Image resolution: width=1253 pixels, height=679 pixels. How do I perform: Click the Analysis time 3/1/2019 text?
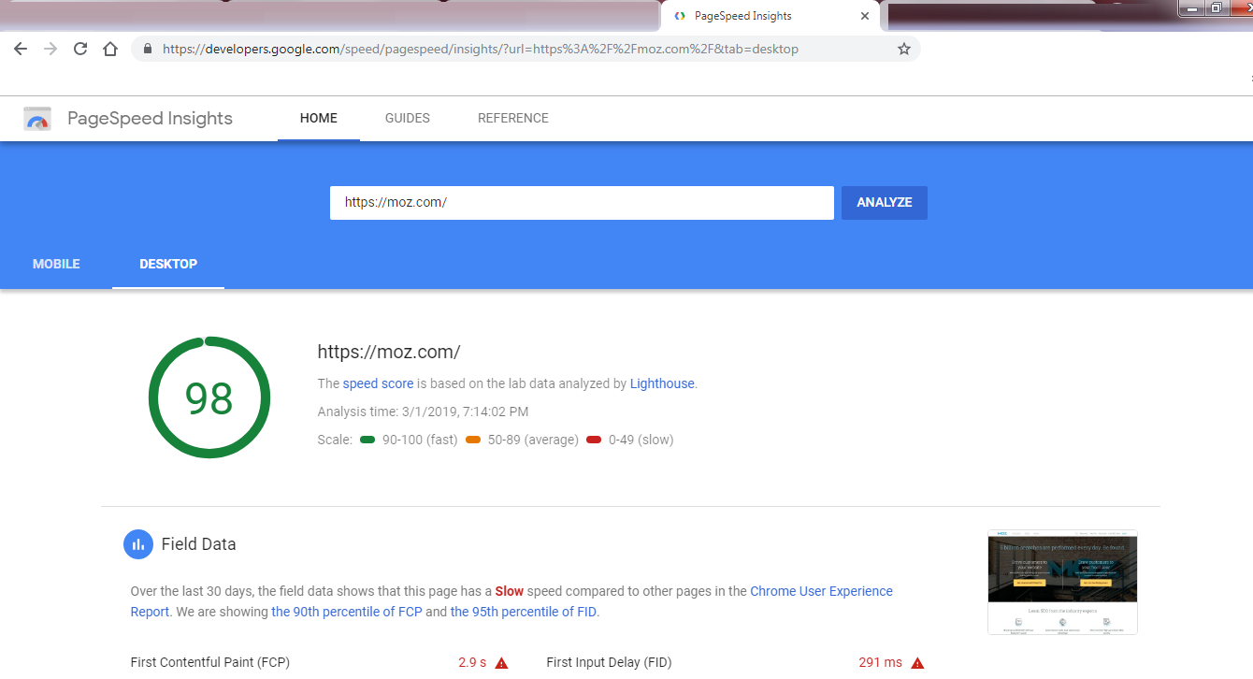pos(423,412)
